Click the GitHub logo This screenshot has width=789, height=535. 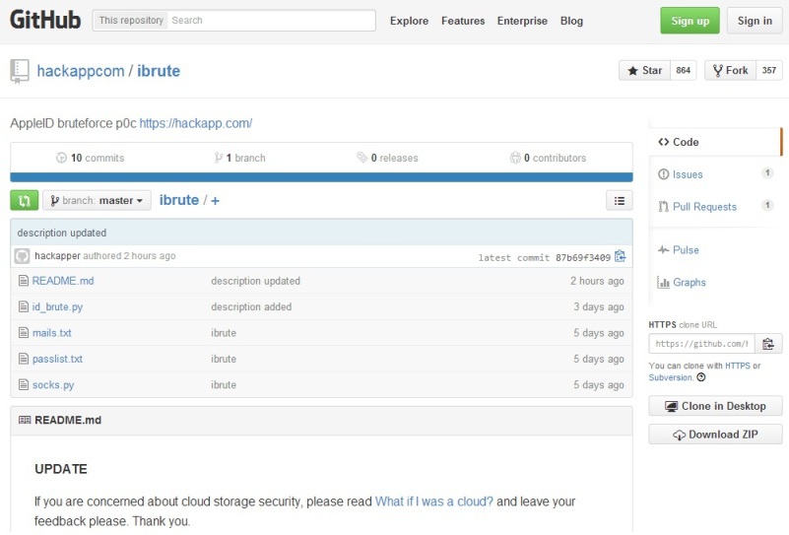[45, 20]
